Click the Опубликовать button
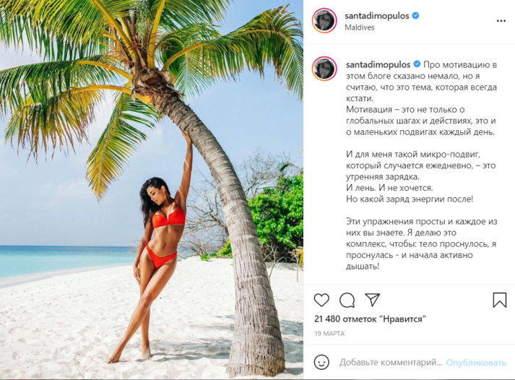The width and height of the screenshot is (515, 380). pos(476,363)
